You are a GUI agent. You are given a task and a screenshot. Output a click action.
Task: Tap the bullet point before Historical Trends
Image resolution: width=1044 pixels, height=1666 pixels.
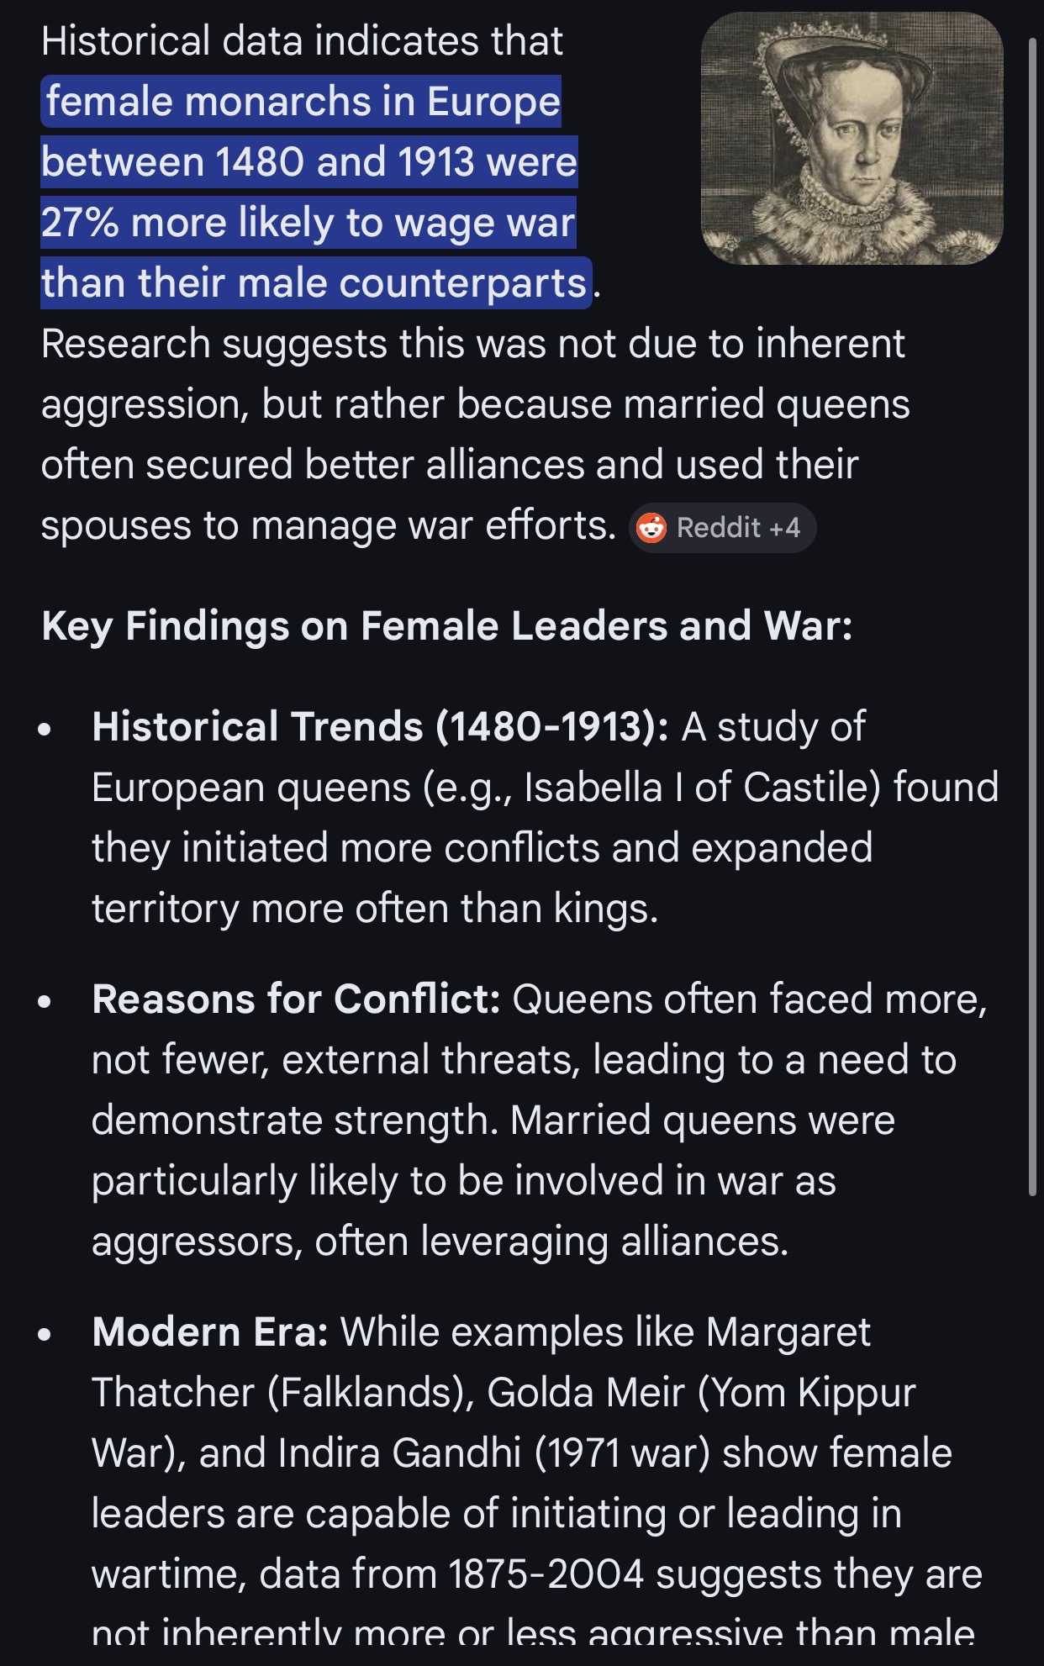45,729
